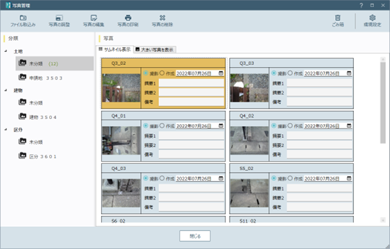Click 摘要1 field on Q4_02 card
This screenshot has height=249, width=390.
[x=320, y=136]
